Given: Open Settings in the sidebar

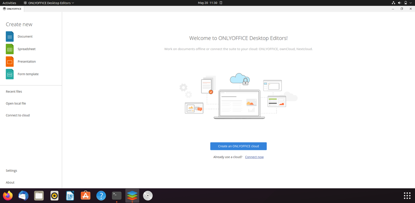Looking at the screenshot, I should (11, 171).
